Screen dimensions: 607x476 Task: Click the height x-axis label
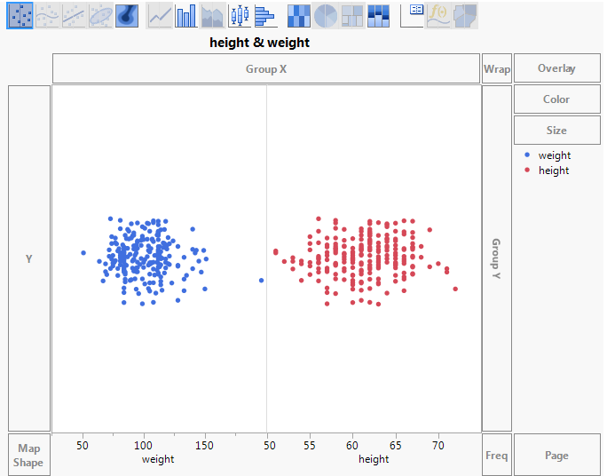click(x=374, y=459)
